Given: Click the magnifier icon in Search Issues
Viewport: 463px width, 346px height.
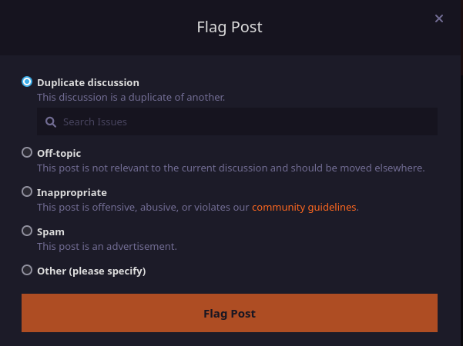Looking at the screenshot, I should point(51,121).
